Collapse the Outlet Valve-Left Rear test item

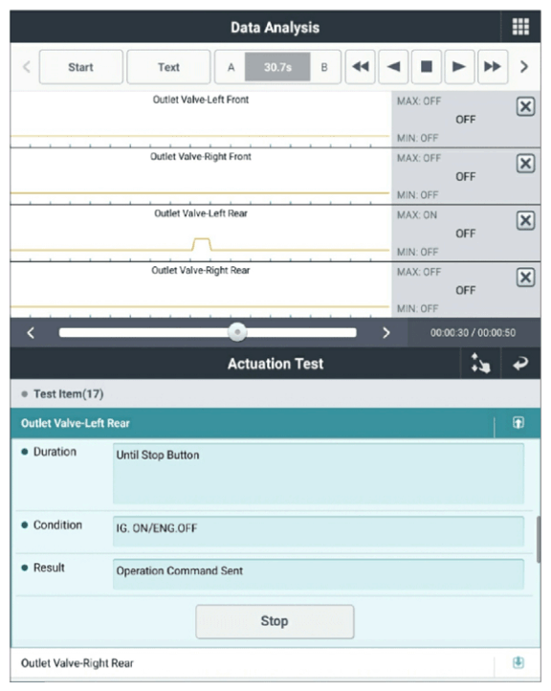click(518, 423)
